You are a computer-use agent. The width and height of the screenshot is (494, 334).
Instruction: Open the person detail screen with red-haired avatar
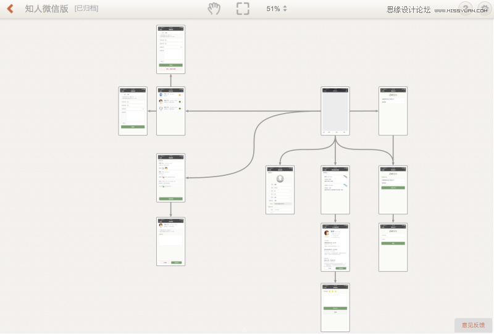(x=335, y=248)
